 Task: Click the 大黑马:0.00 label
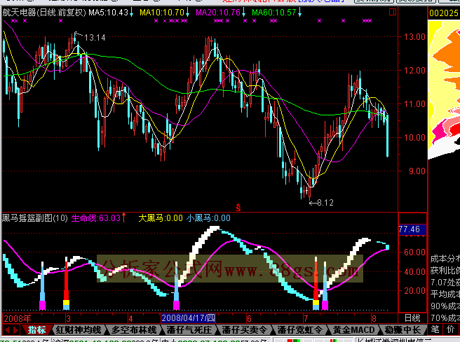pyautogui.click(x=161, y=218)
